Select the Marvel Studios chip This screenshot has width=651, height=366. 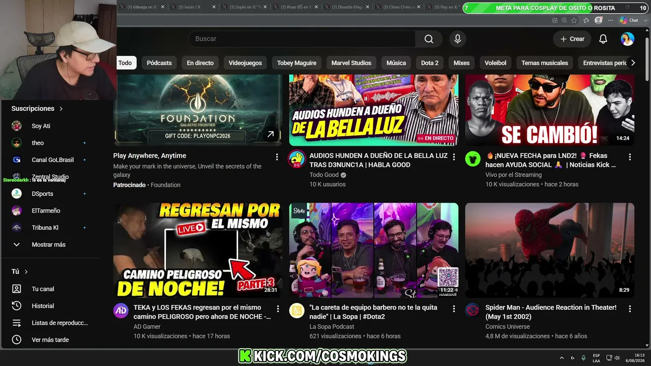coord(351,63)
